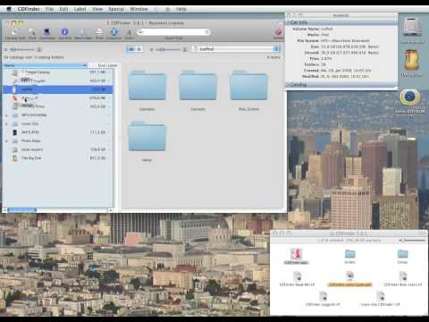
Task: Expand the MP3-DVD-ROMs catalog folder
Action: [x=6, y=115]
